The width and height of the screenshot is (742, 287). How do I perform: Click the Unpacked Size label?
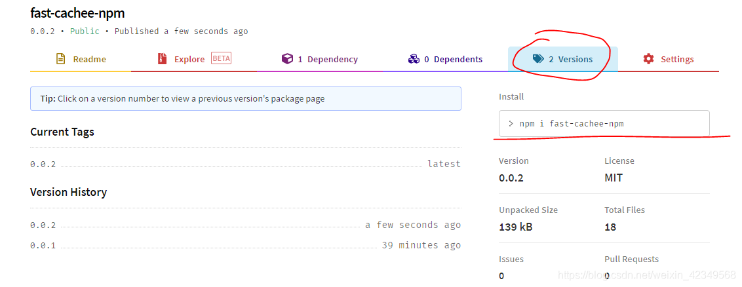(528, 210)
